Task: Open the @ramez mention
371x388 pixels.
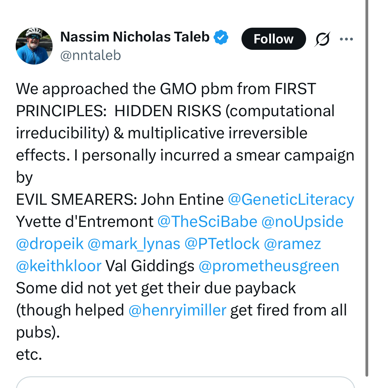Action: 292,244
